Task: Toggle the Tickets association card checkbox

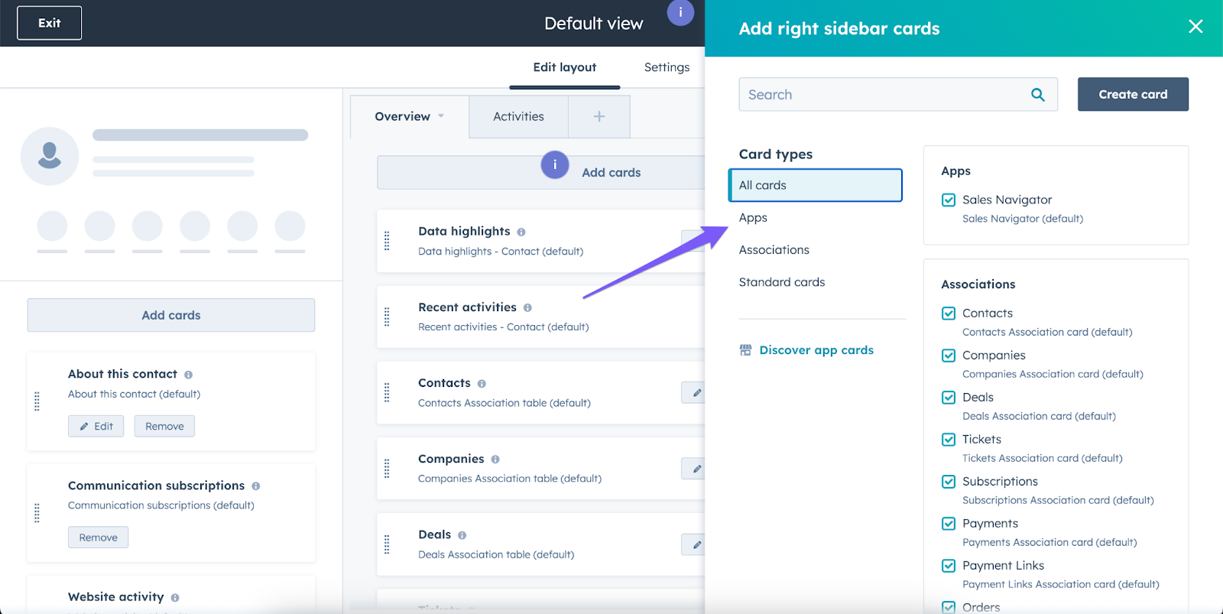Action: coord(949,440)
